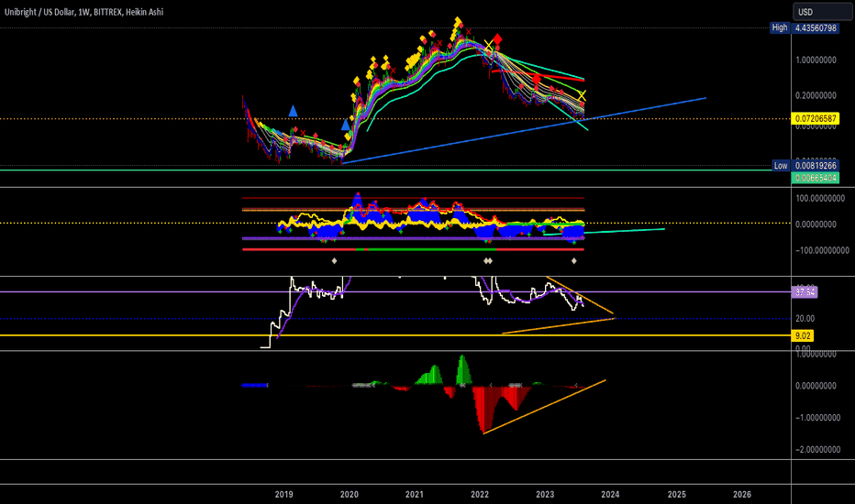This screenshot has width=855, height=504.
Task: Click the -1.00000000 histogram axis value
Action: pyautogui.click(x=817, y=417)
